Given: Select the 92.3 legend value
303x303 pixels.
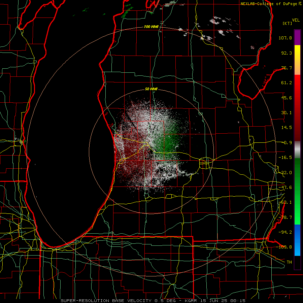Looking at the screenshot, I should tap(287, 53).
